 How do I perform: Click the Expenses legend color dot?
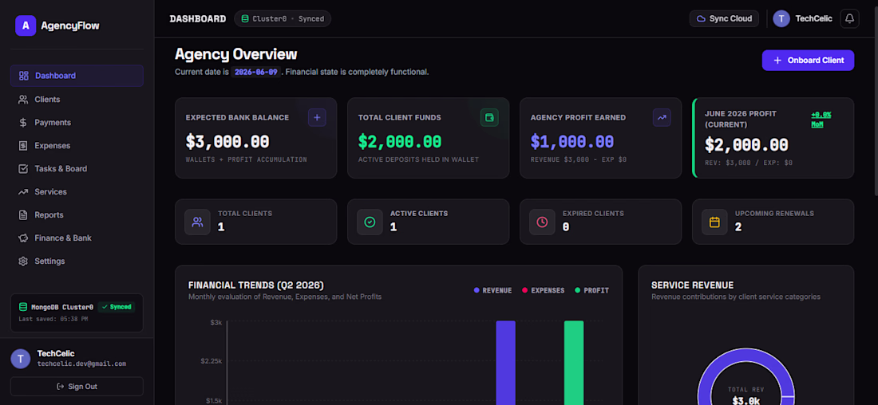[525, 290]
